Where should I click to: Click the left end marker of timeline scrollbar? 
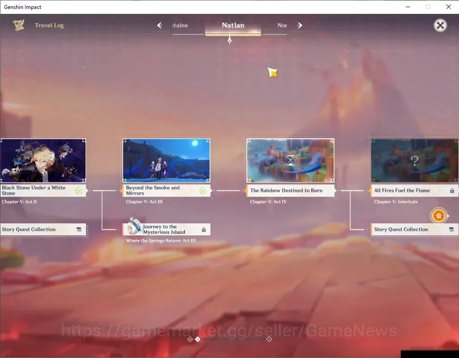[x=190, y=339]
